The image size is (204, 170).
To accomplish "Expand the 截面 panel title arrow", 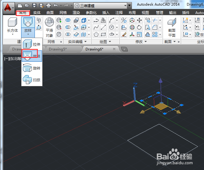I will pos(175,42).
